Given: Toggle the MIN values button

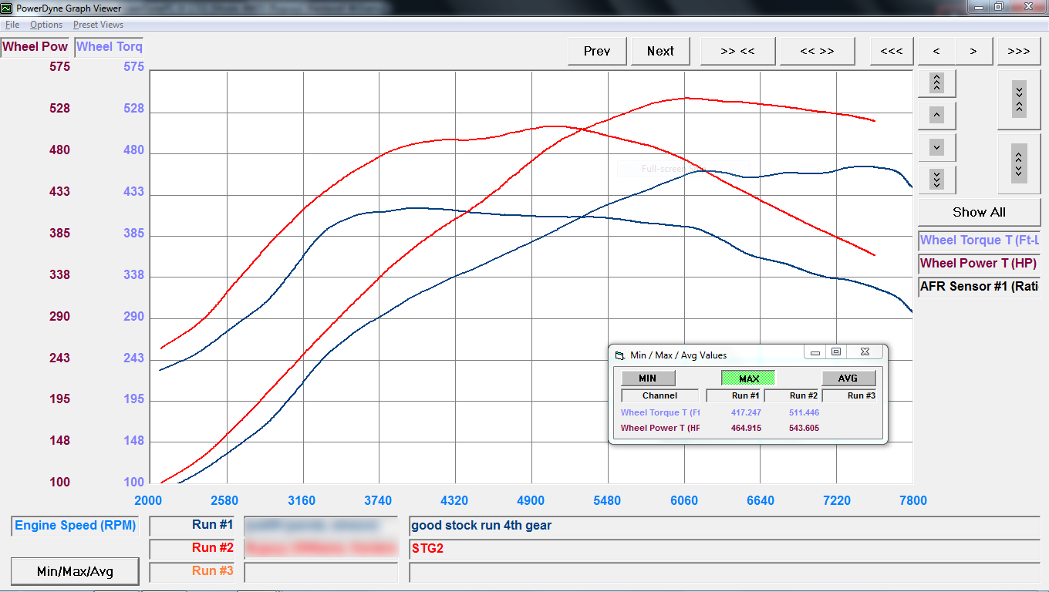Looking at the screenshot, I should point(648,378).
